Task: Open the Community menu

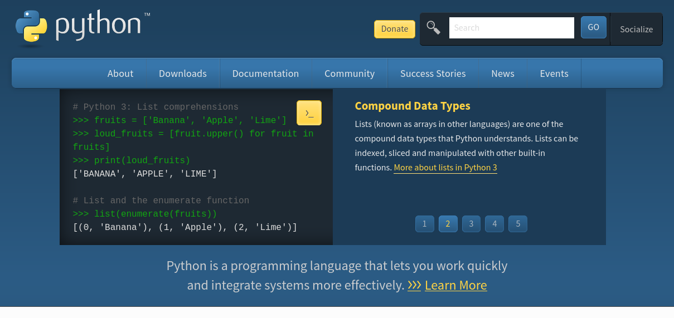Action: click(x=350, y=74)
